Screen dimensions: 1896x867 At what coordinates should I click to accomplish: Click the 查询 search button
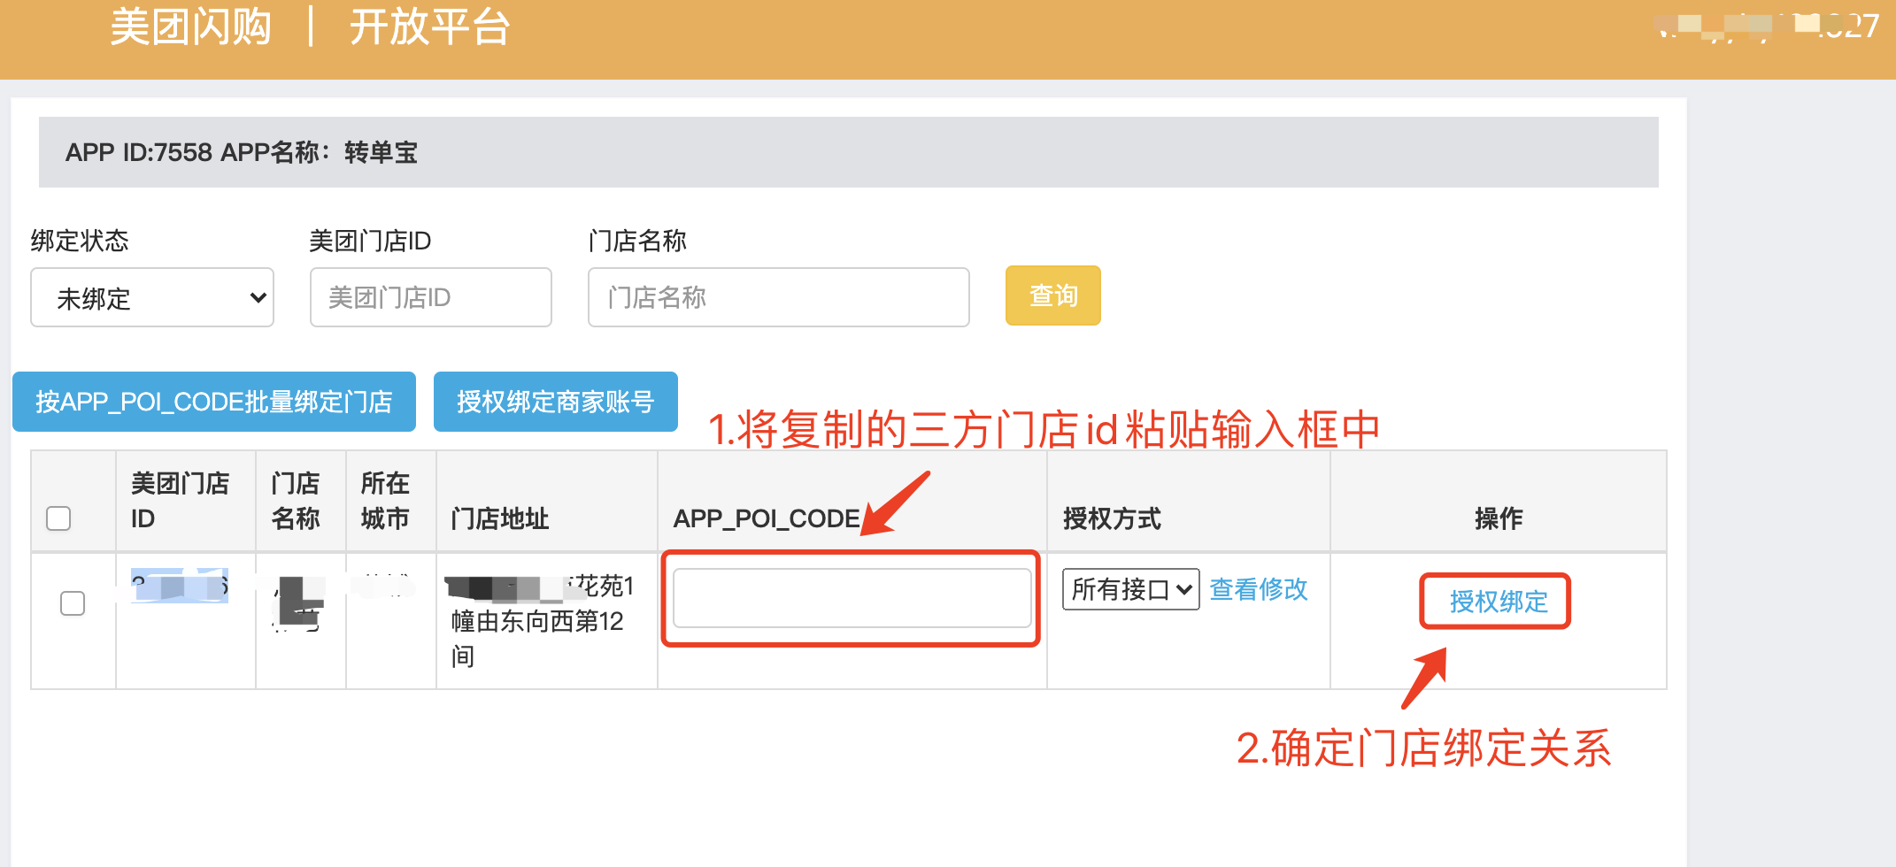pos(1053,295)
